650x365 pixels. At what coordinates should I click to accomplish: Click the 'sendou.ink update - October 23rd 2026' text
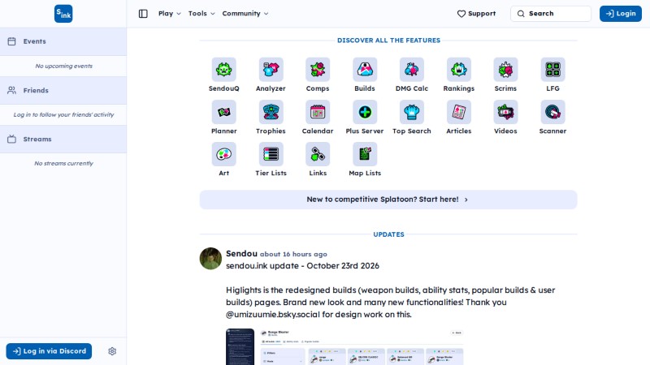point(302,266)
